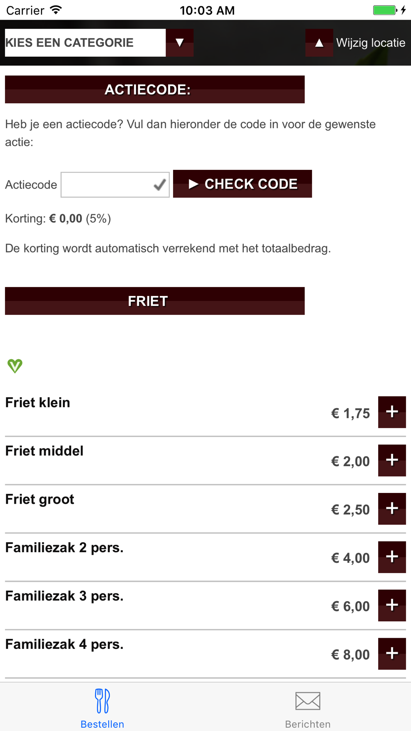Screen dimensions: 411x731
Task: Open the Berichten tab
Action: tap(308, 707)
